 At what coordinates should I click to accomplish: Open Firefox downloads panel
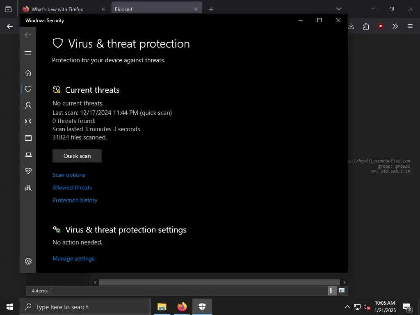(x=351, y=26)
